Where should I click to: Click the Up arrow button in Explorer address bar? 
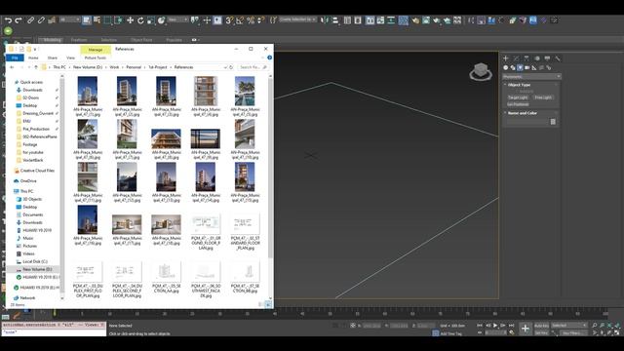coord(36,67)
